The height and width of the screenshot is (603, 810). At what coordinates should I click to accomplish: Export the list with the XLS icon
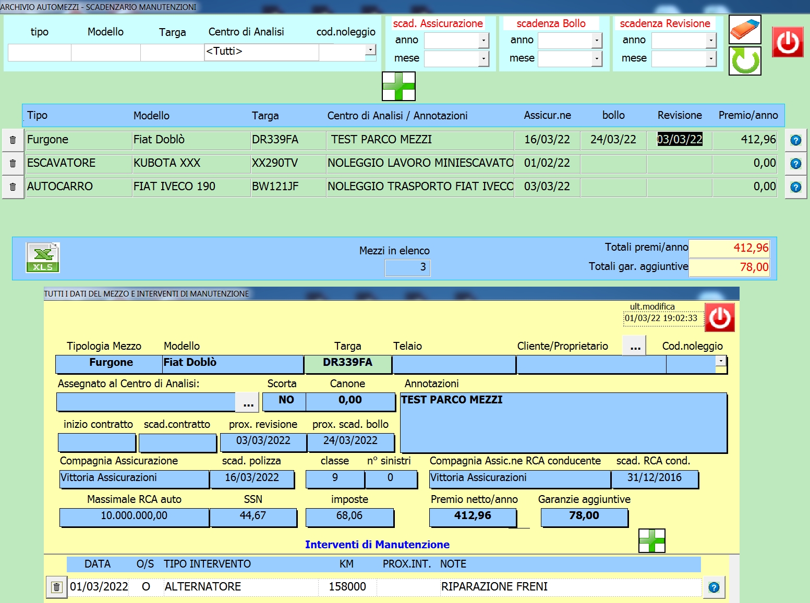point(43,258)
